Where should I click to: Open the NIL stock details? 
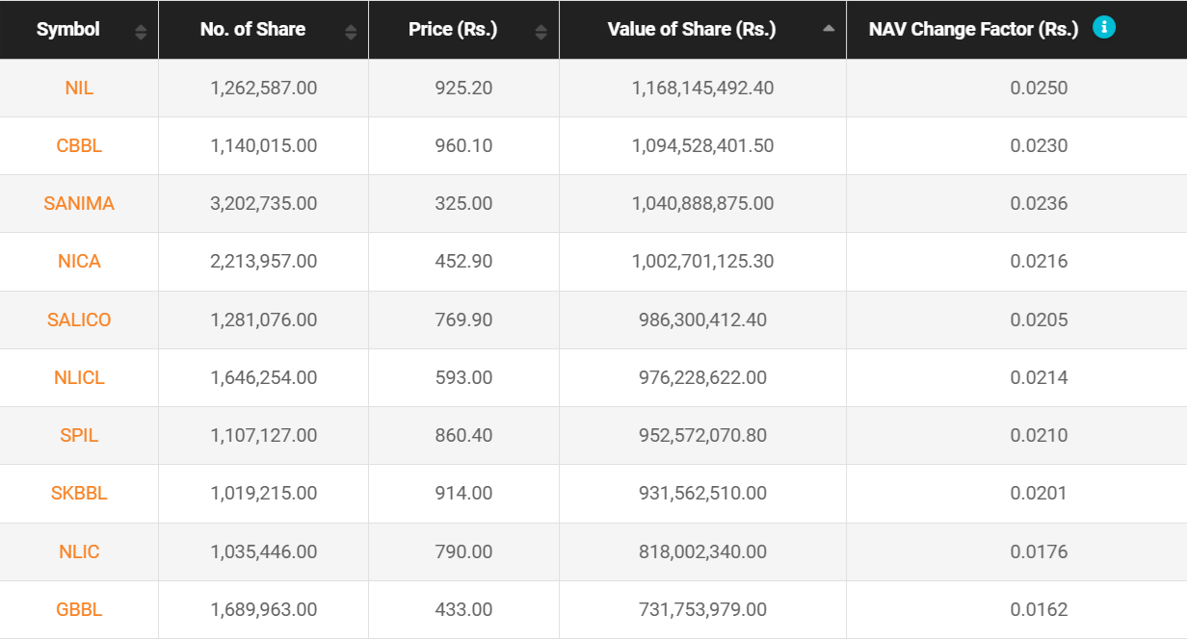click(79, 88)
